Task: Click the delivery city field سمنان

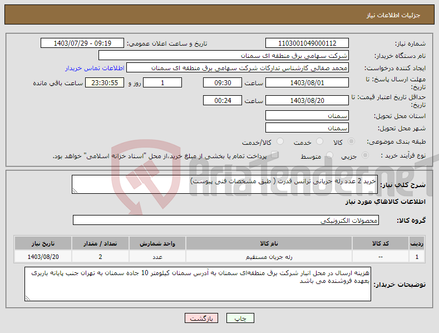Action: click(x=307, y=128)
